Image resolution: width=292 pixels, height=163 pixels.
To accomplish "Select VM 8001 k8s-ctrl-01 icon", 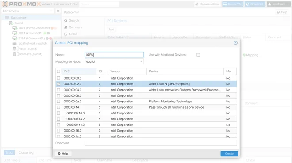I will (15, 33).
